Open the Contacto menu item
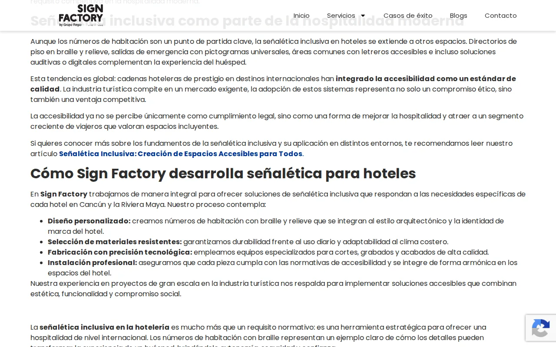Viewport: 556px width, 347px height. (x=500, y=16)
